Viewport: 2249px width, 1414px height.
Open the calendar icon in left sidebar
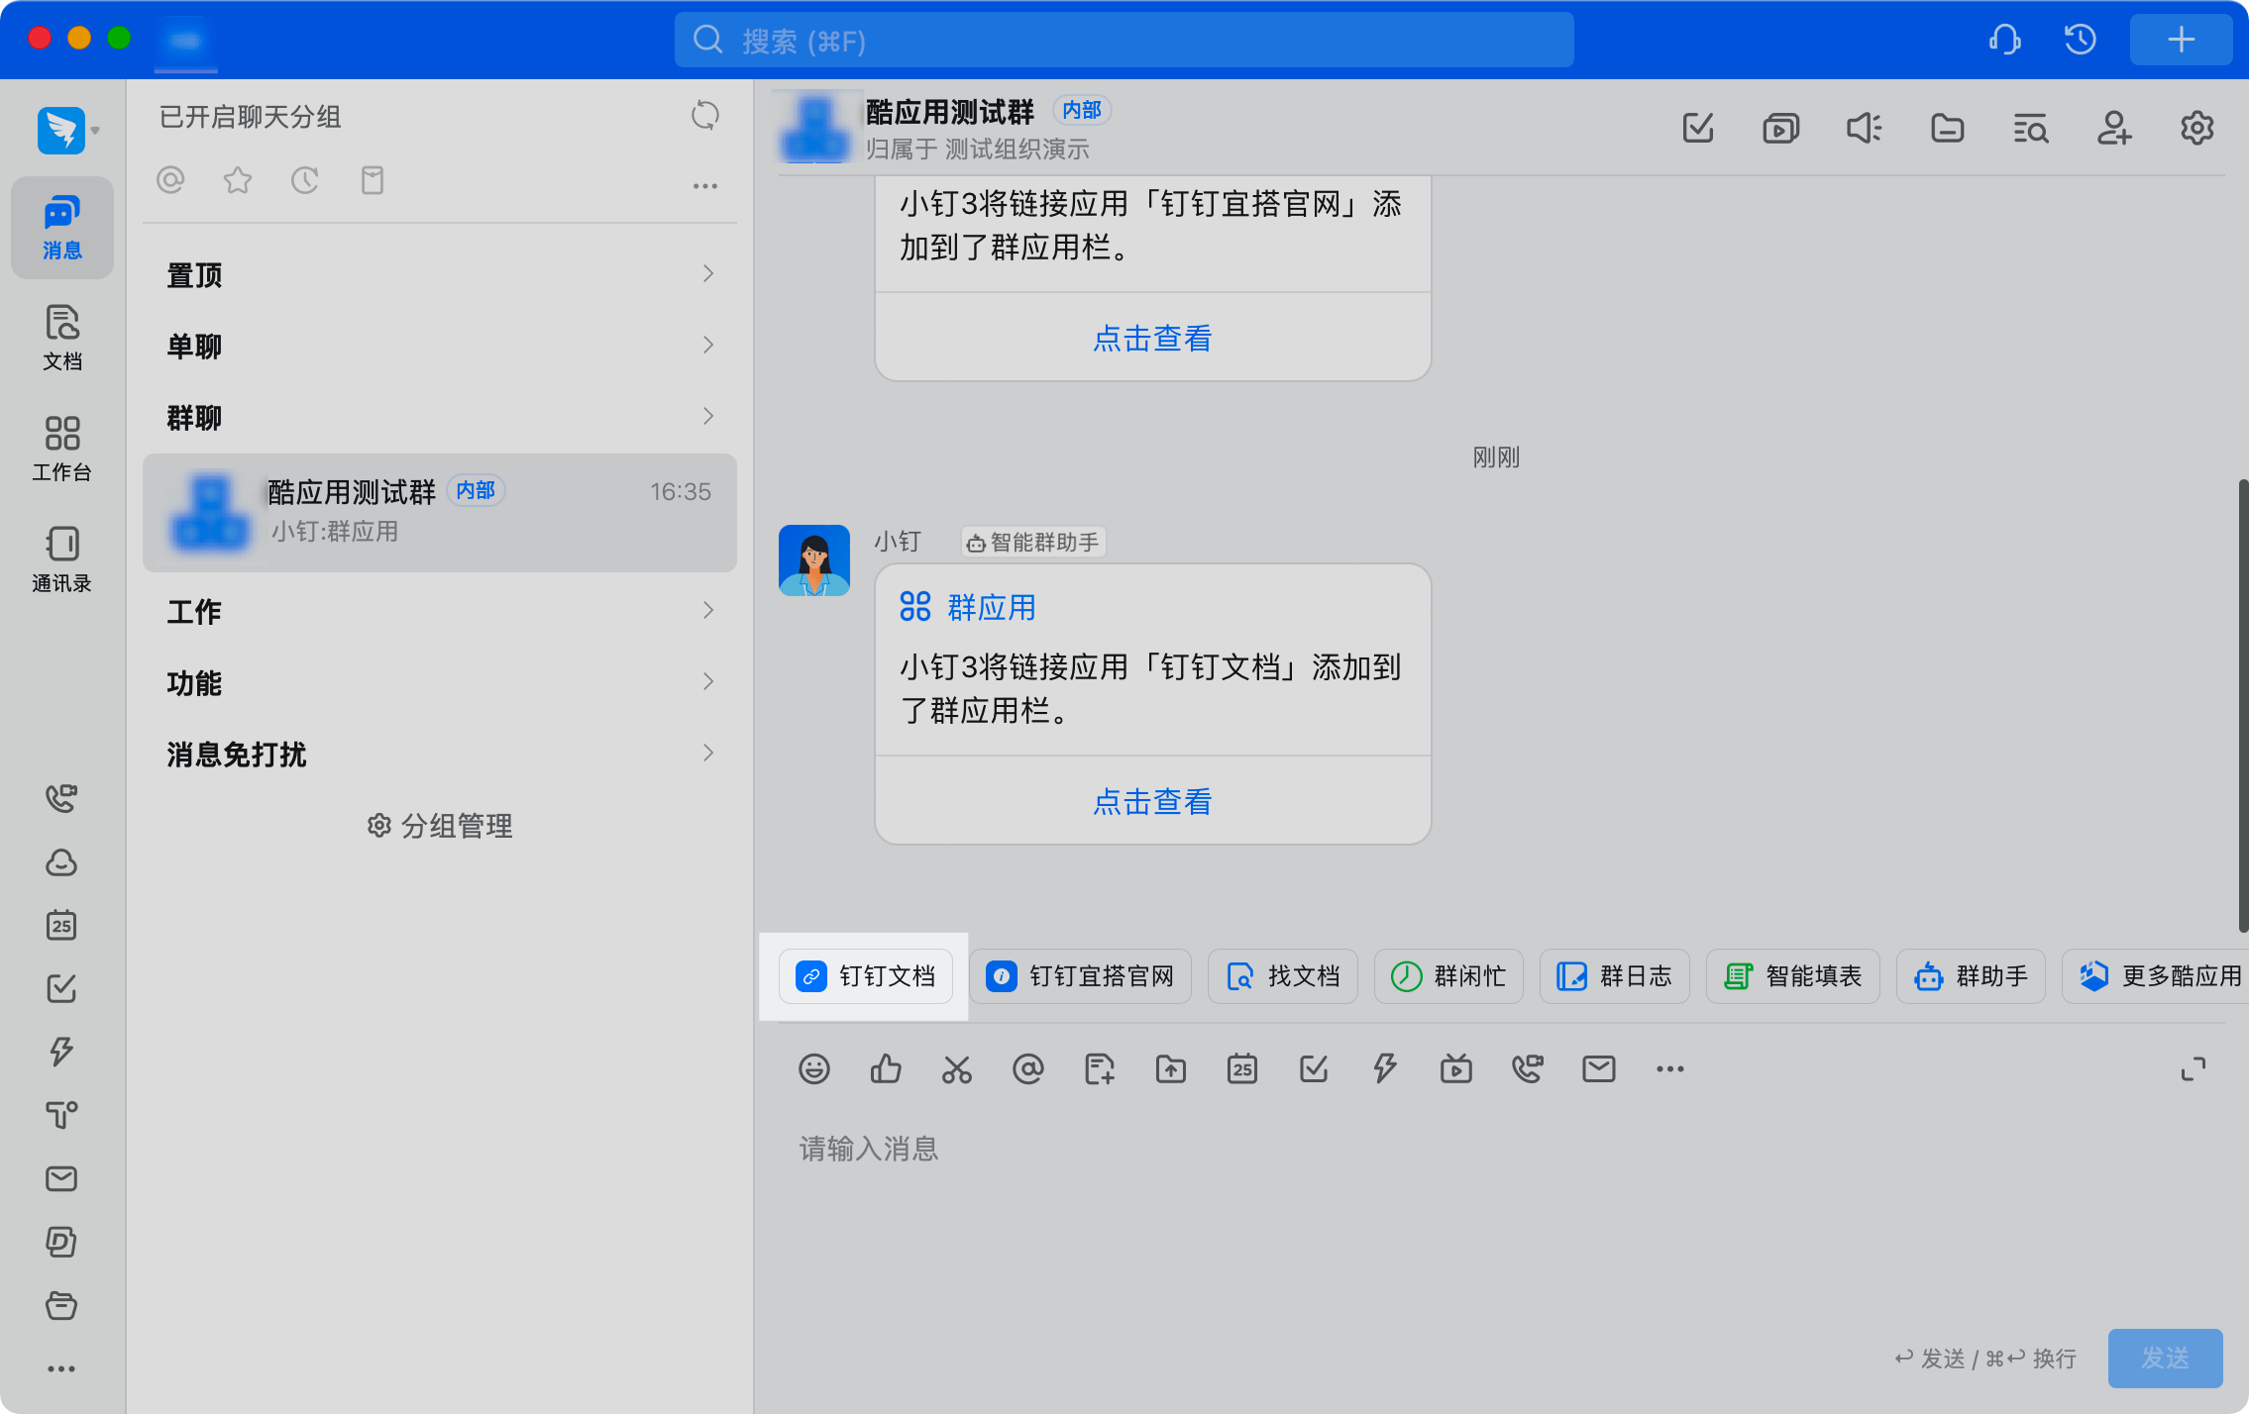61,925
